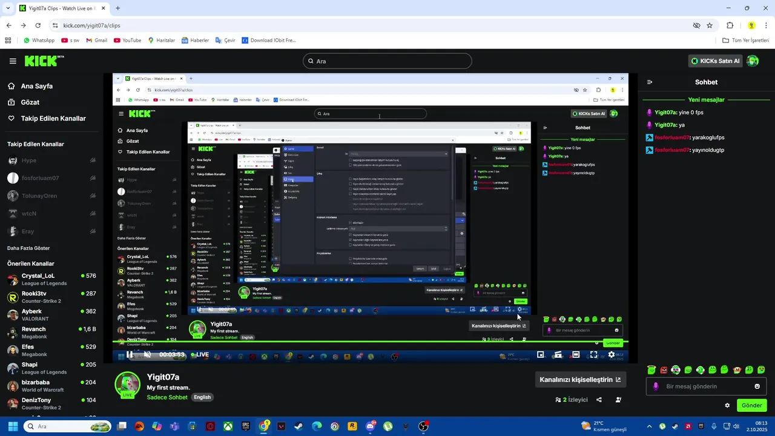Open the user profile avatar menu
The height and width of the screenshot is (436, 775).
point(753,61)
